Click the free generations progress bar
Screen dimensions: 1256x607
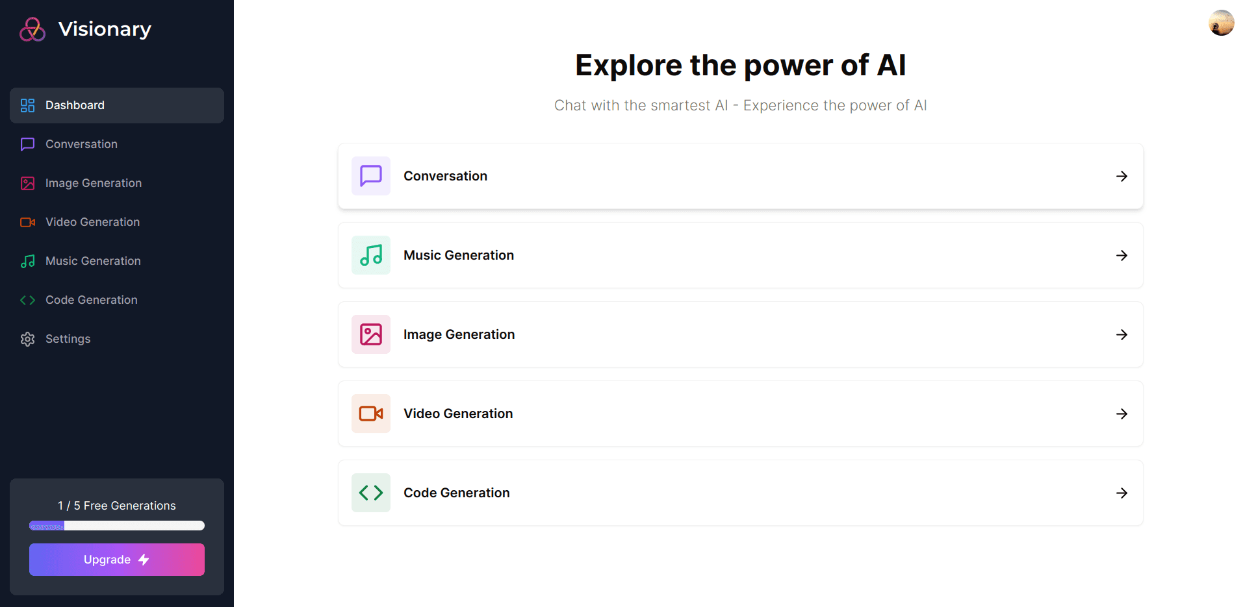[117, 526]
